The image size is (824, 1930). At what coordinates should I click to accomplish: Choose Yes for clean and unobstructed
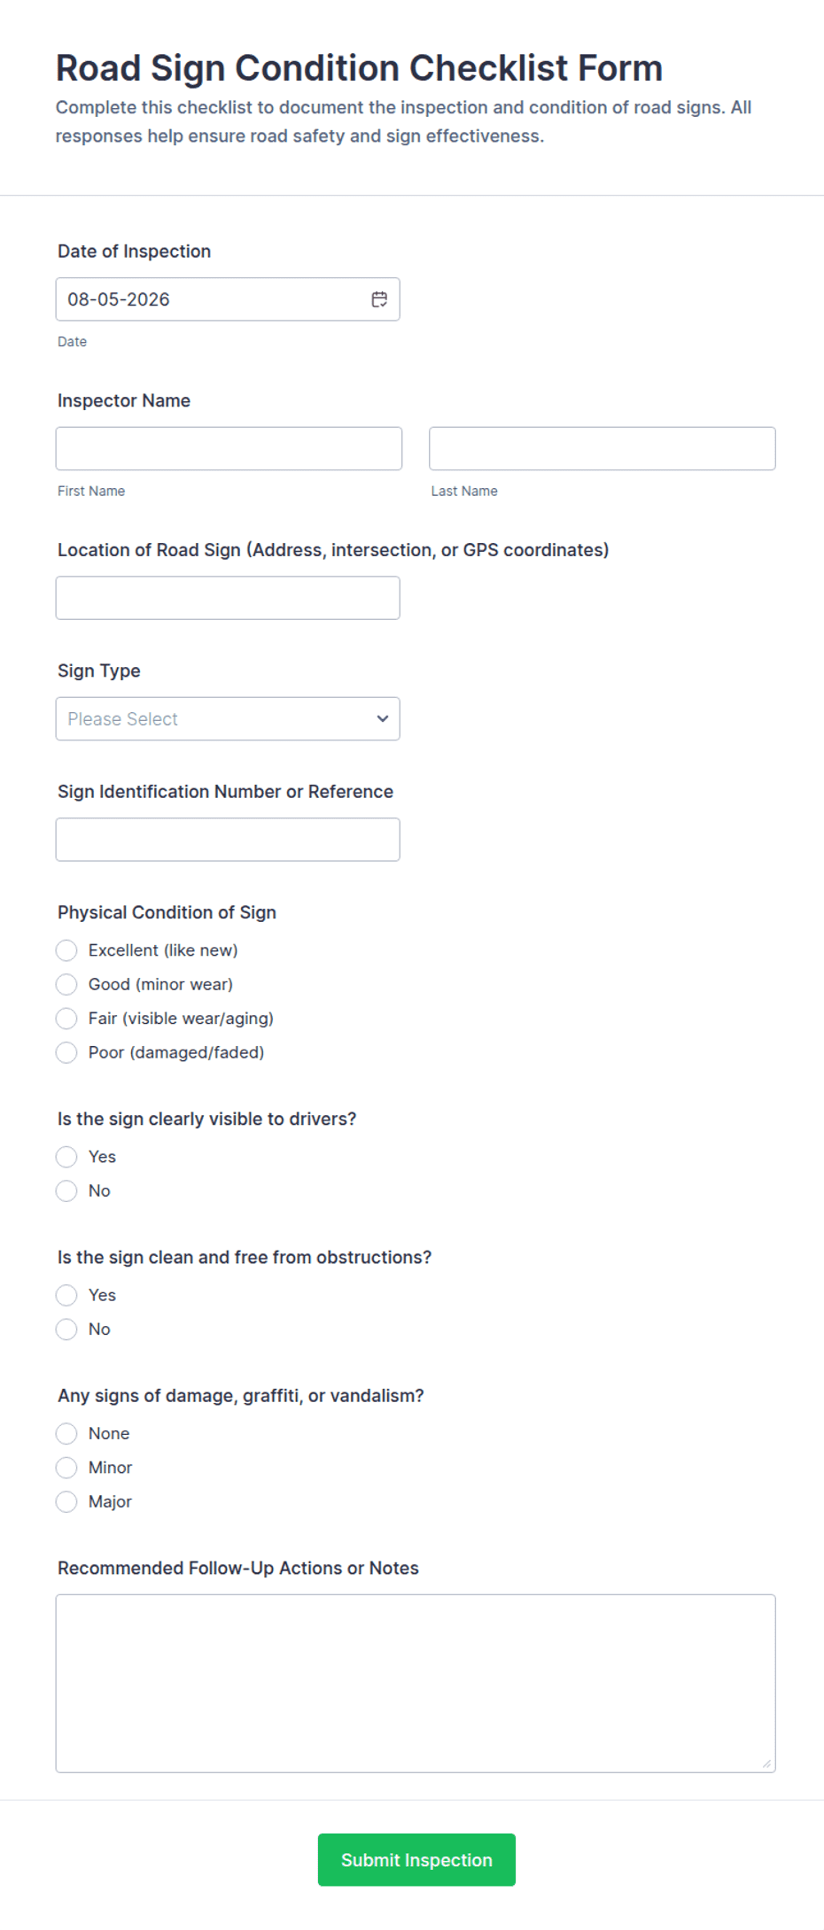(x=66, y=1295)
